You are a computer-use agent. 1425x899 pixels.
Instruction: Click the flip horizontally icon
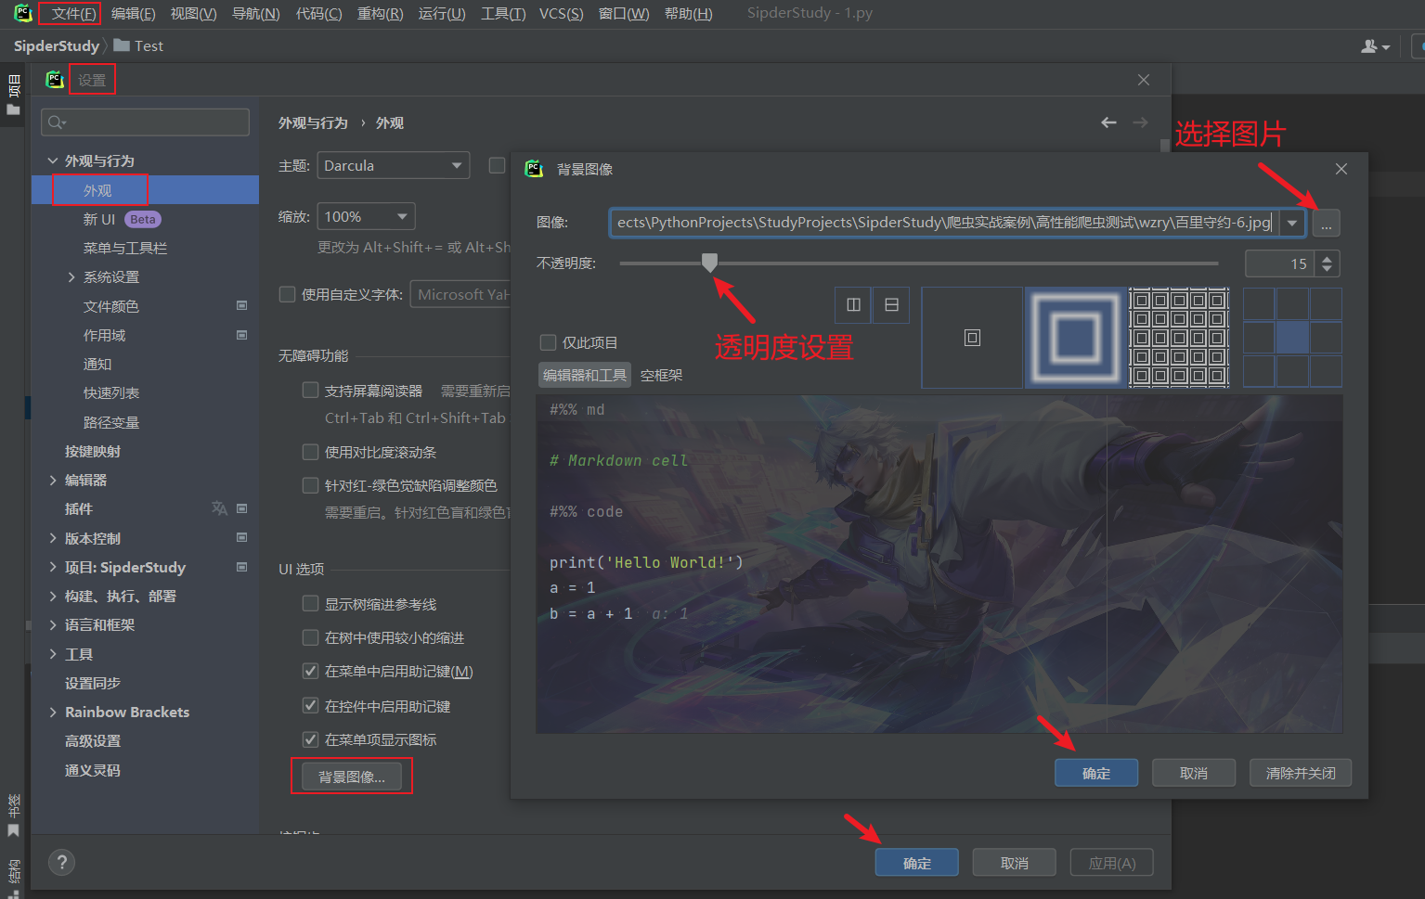click(x=853, y=304)
